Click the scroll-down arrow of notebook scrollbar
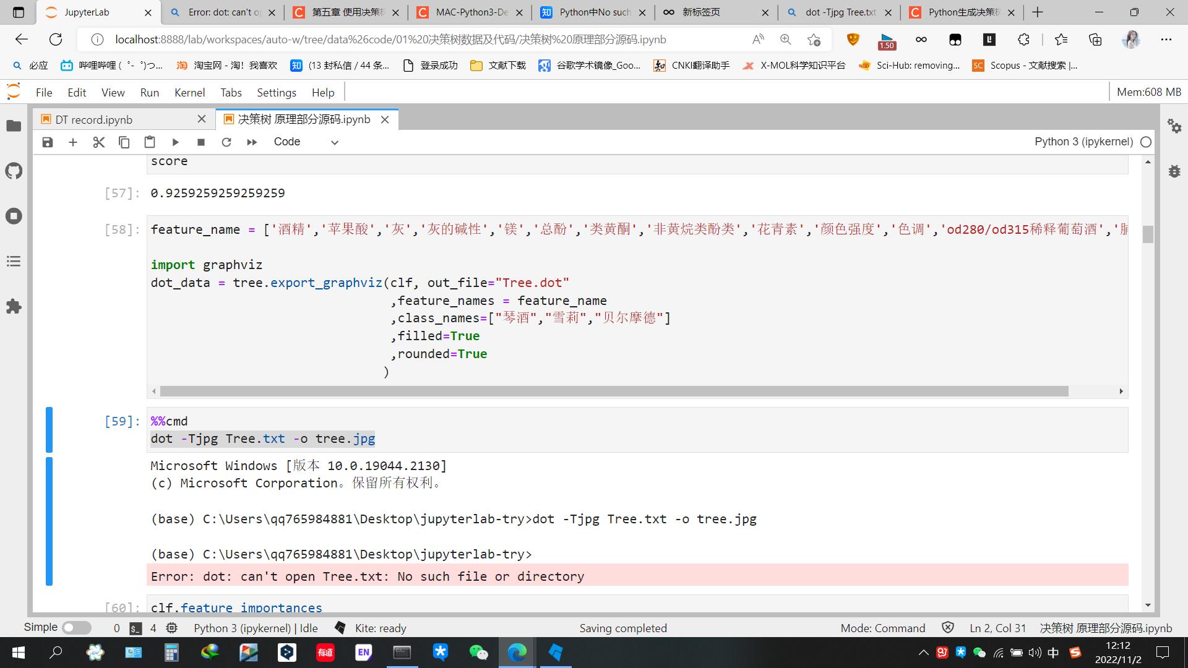The width and height of the screenshot is (1188, 668). (x=1148, y=606)
